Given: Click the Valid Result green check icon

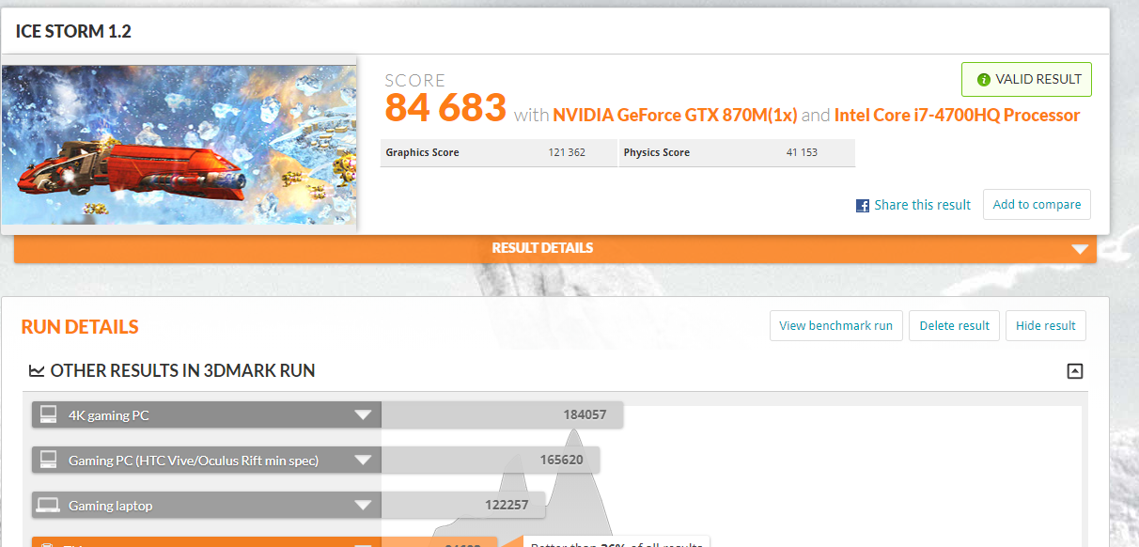Looking at the screenshot, I should pos(984,80).
